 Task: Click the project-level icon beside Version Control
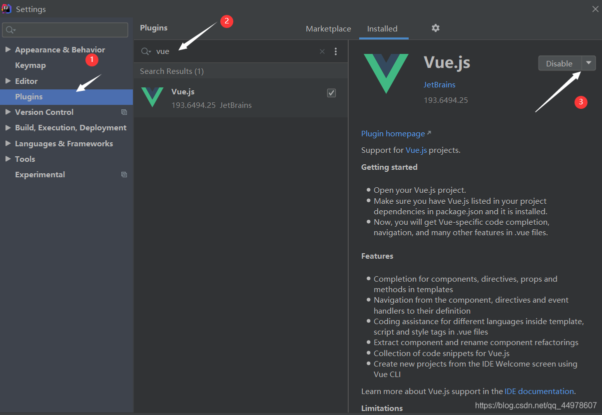pyautogui.click(x=124, y=112)
